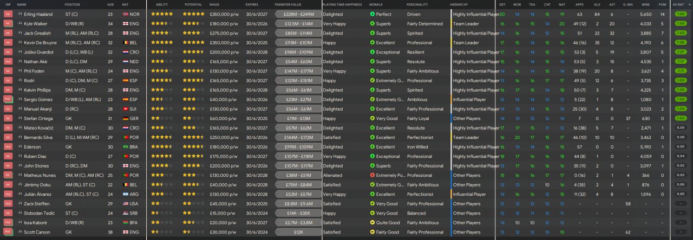Click Julián Álvarez's 6.85 average rating badge
693x240 pixels.
pos(681,194)
